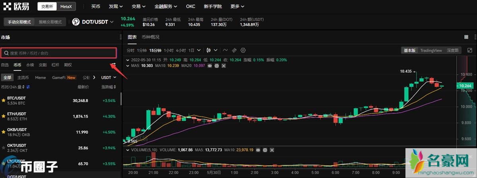Switch the chart to TradingView version
Image resolution: width=477 pixels, height=178 pixels.
pos(431,50)
